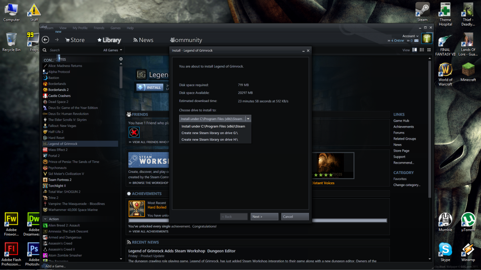Open the FINAL FANTASY VII desktop shortcut
The image size is (481, 270).
[445, 44]
